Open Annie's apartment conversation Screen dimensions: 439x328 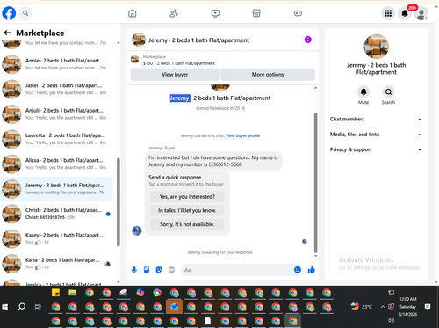tap(57, 64)
